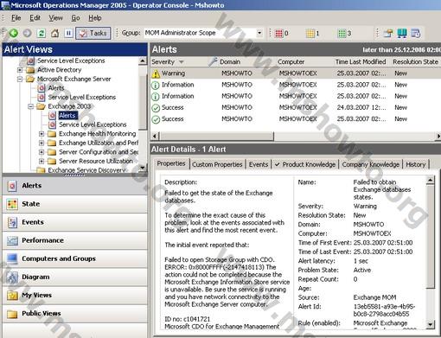Click the grey Forward arrow icon
Viewport: 441px width, 338px height.
pyautogui.click(x=27, y=33)
